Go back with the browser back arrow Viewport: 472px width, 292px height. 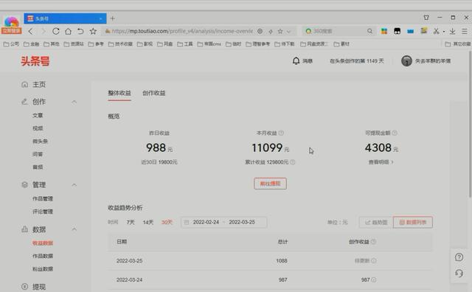click(30, 31)
